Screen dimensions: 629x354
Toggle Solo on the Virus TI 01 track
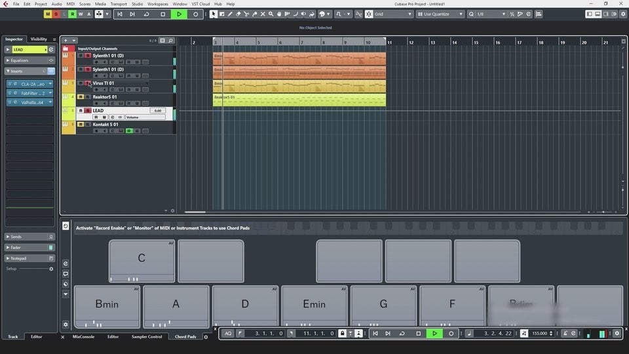88,83
